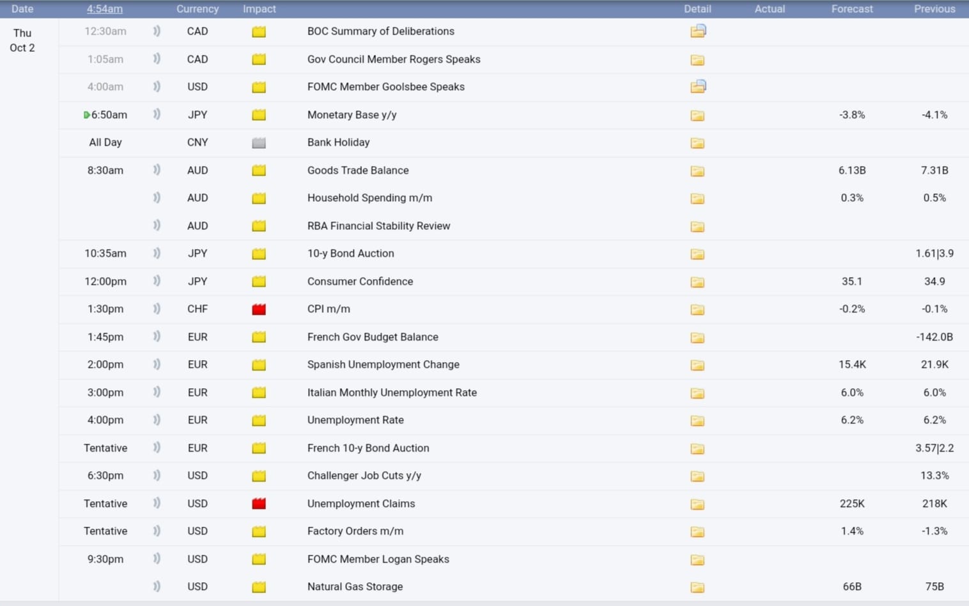Expand the Spanish Unemployment Change event row

[x=383, y=365]
